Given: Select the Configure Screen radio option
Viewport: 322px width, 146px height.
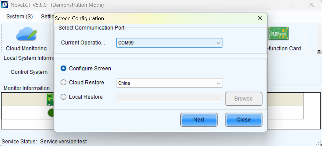Looking at the screenshot, I should pos(64,68).
